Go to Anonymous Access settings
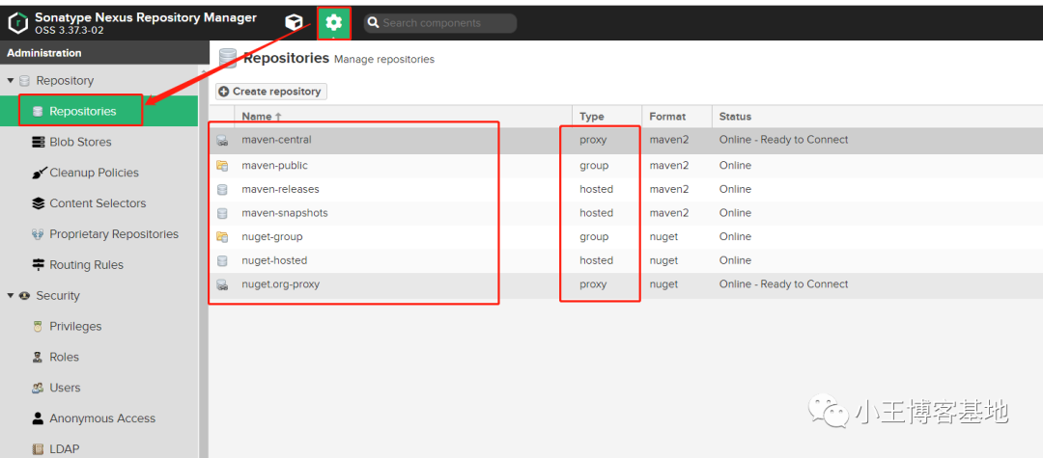The image size is (1043, 458). coord(99,418)
